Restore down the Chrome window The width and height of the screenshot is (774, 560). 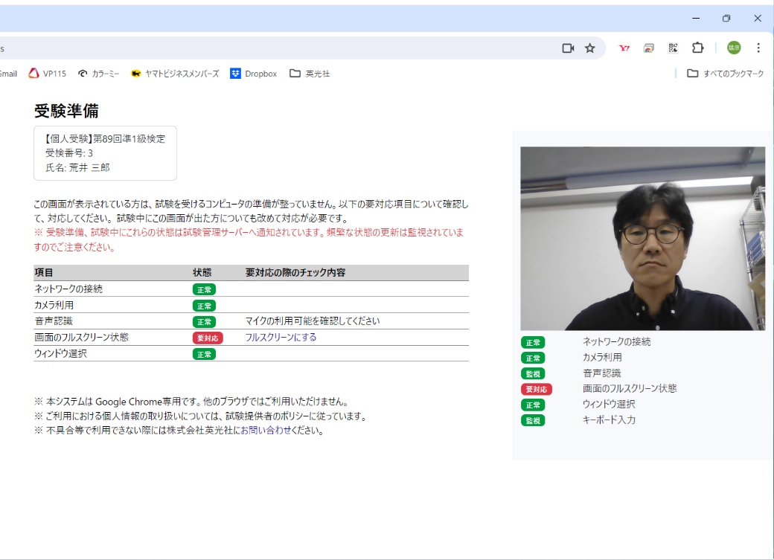[x=726, y=19]
